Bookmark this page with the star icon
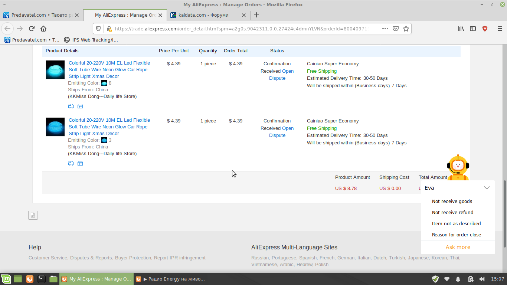This screenshot has width=507, height=285. tap(406, 29)
